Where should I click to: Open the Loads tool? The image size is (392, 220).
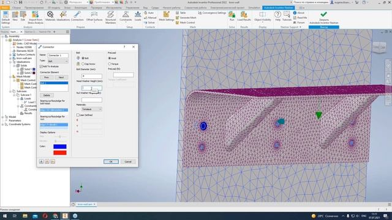tap(138, 16)
